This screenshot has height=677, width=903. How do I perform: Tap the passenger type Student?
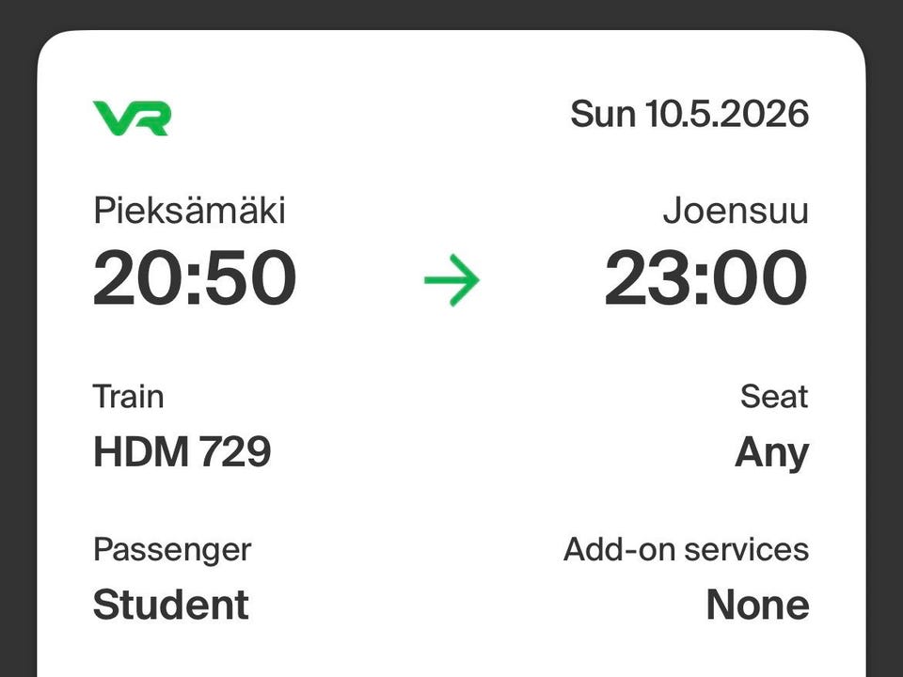point(170,605)
